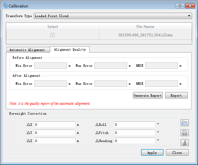Focus the ΔHeading angle field
The height and width of the screenshot is (165, 198).
(134, 141)
